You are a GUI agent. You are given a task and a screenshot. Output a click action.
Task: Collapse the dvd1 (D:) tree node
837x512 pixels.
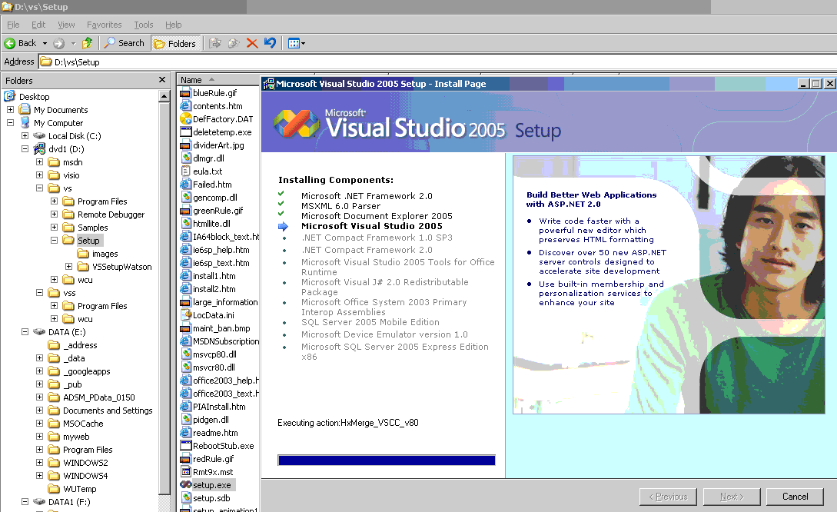point(25,149)
